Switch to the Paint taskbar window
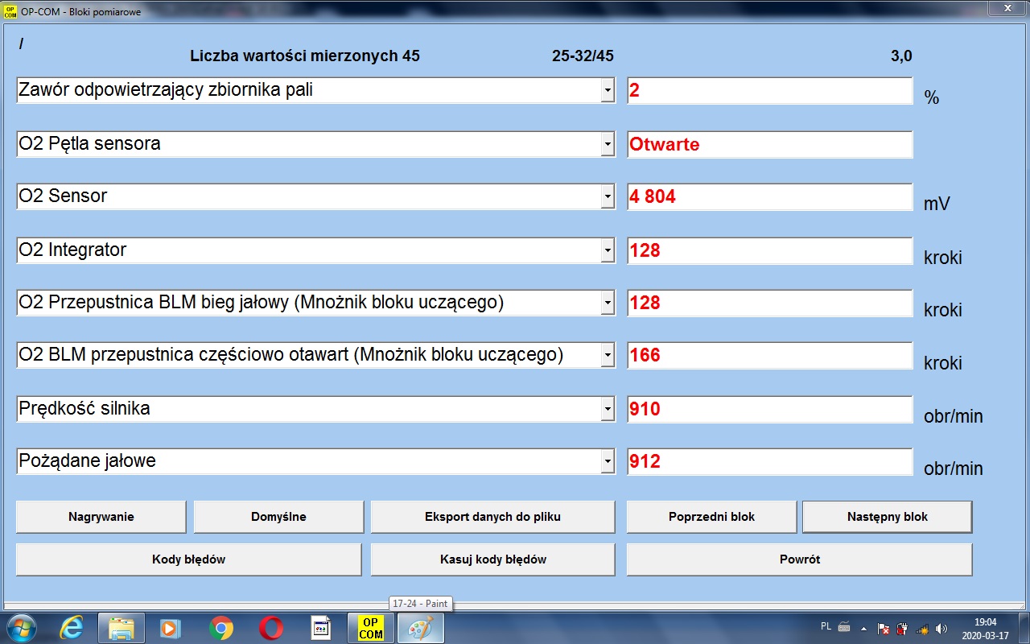This screenshot has height=644, width=1030. point(419,628)
